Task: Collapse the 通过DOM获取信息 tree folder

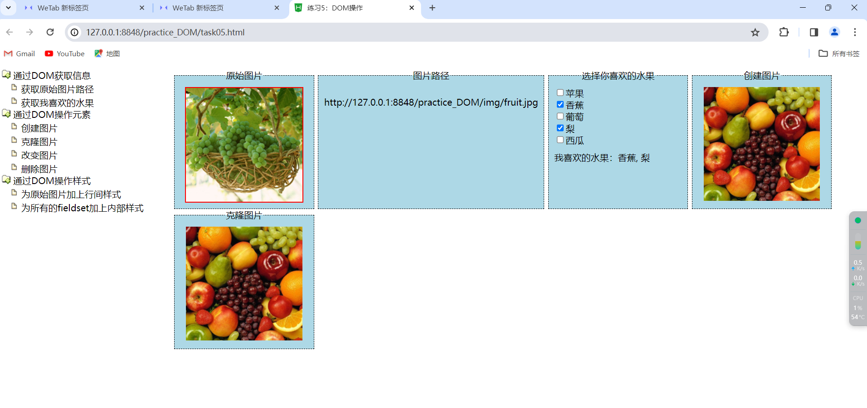Action: 6,75
